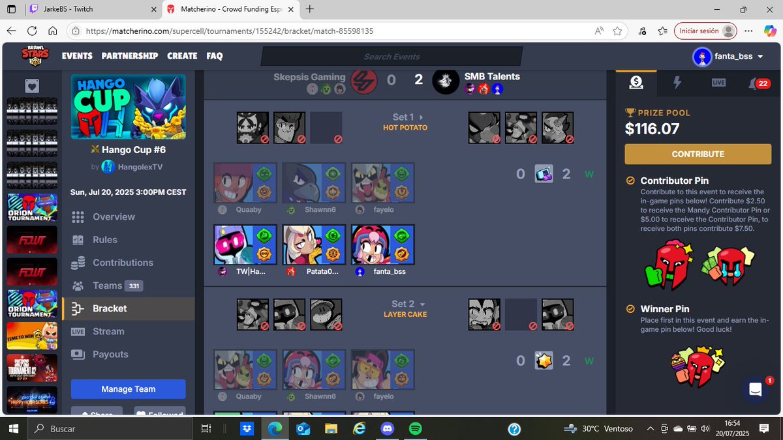Show hidden icons in system tray
The width and height of the screenshot is (783, 440).
[649, 428]
